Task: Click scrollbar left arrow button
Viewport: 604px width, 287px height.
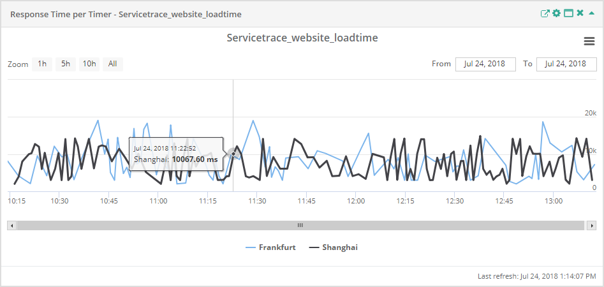Action: tap(11, 225)
